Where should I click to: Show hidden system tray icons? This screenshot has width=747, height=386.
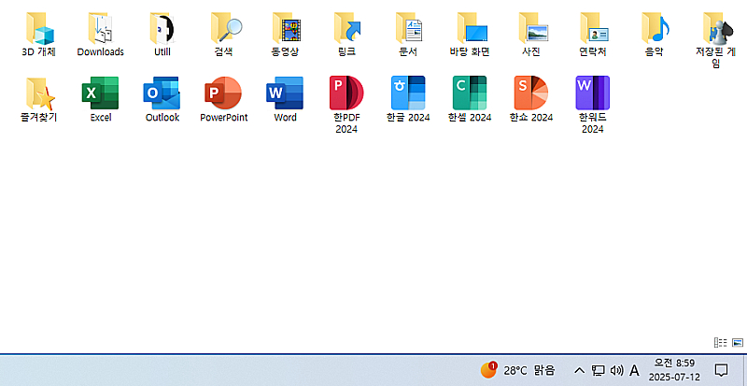(x=579, y=370)
